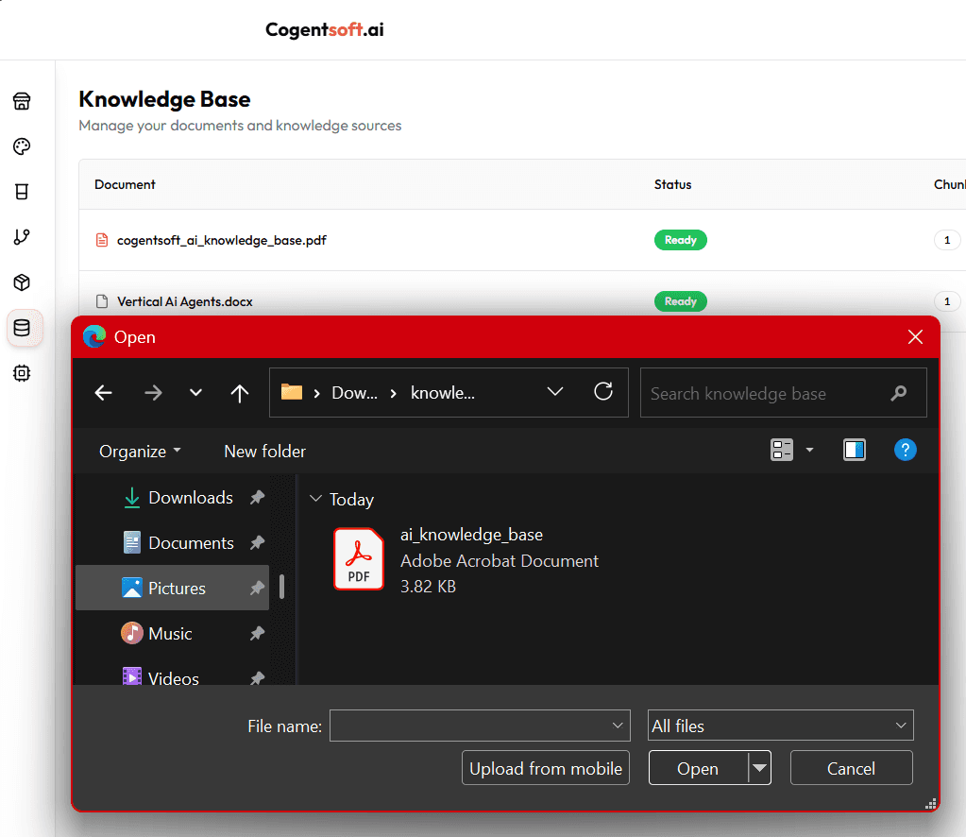This screenshot has height=837, width=966.
Task: Close the Open dialog window
Action: pyautogui.click(x=916, y=336)
